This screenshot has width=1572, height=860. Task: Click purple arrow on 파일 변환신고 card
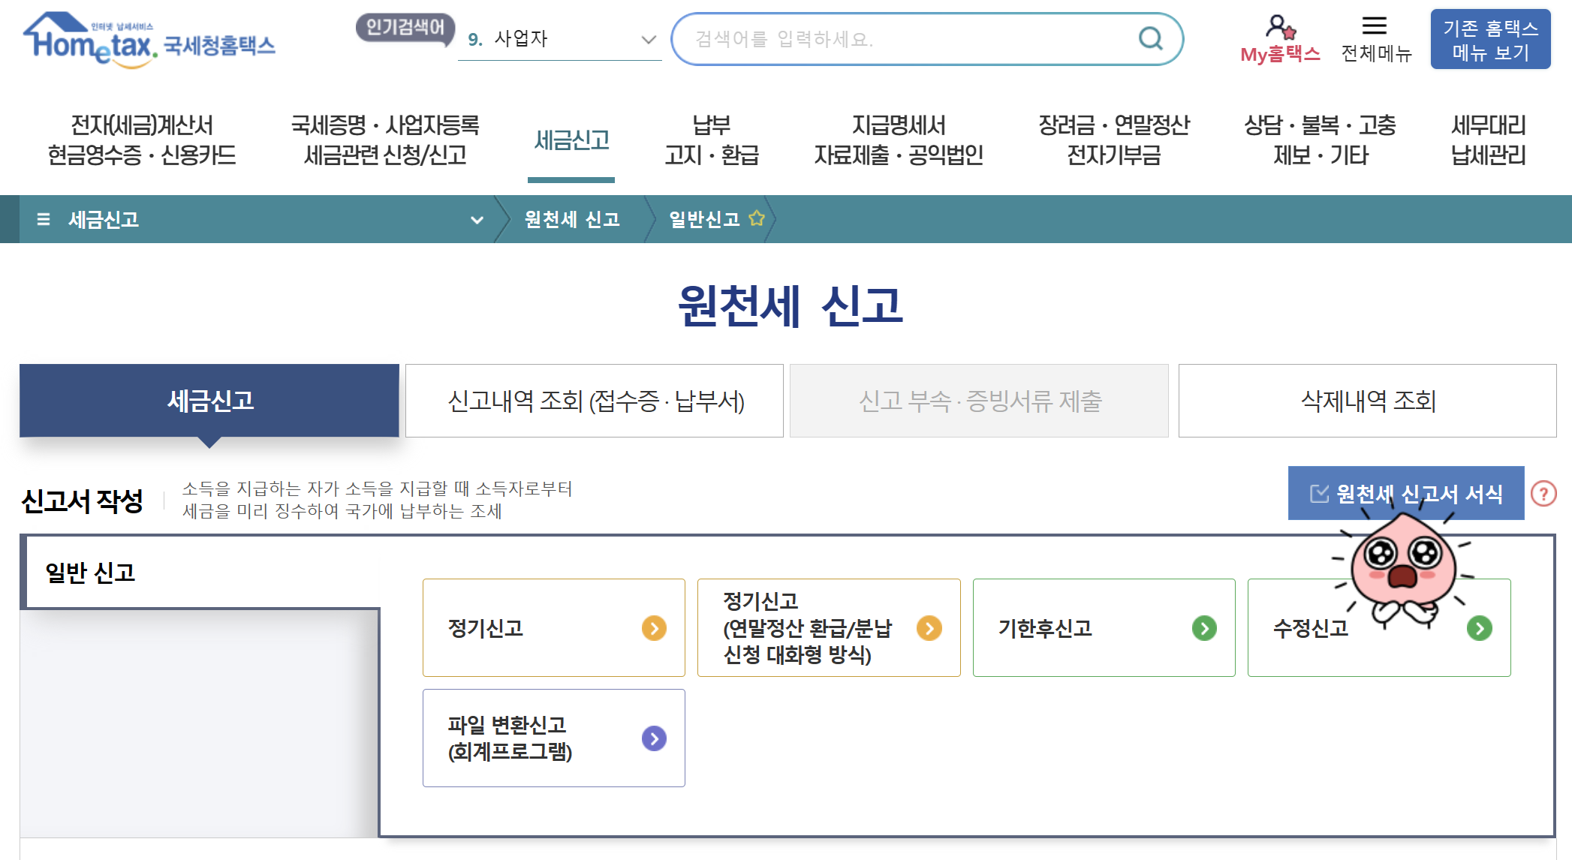pos(654,738)
